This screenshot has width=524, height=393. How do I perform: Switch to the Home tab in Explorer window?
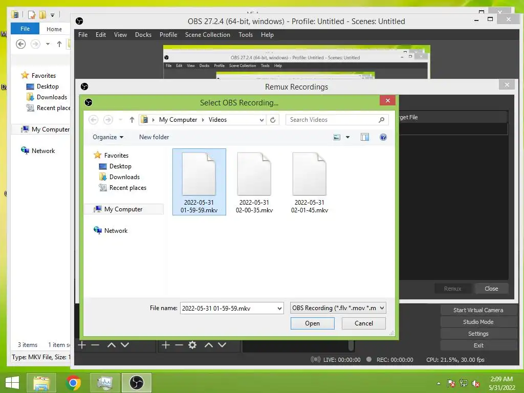tap(54, 29)
